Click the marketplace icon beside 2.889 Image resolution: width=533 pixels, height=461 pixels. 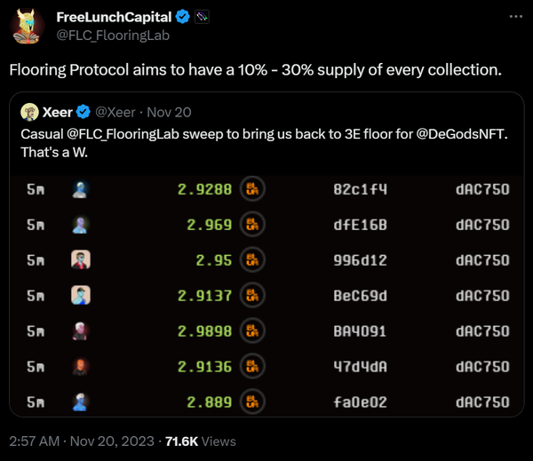coord(254,401)
